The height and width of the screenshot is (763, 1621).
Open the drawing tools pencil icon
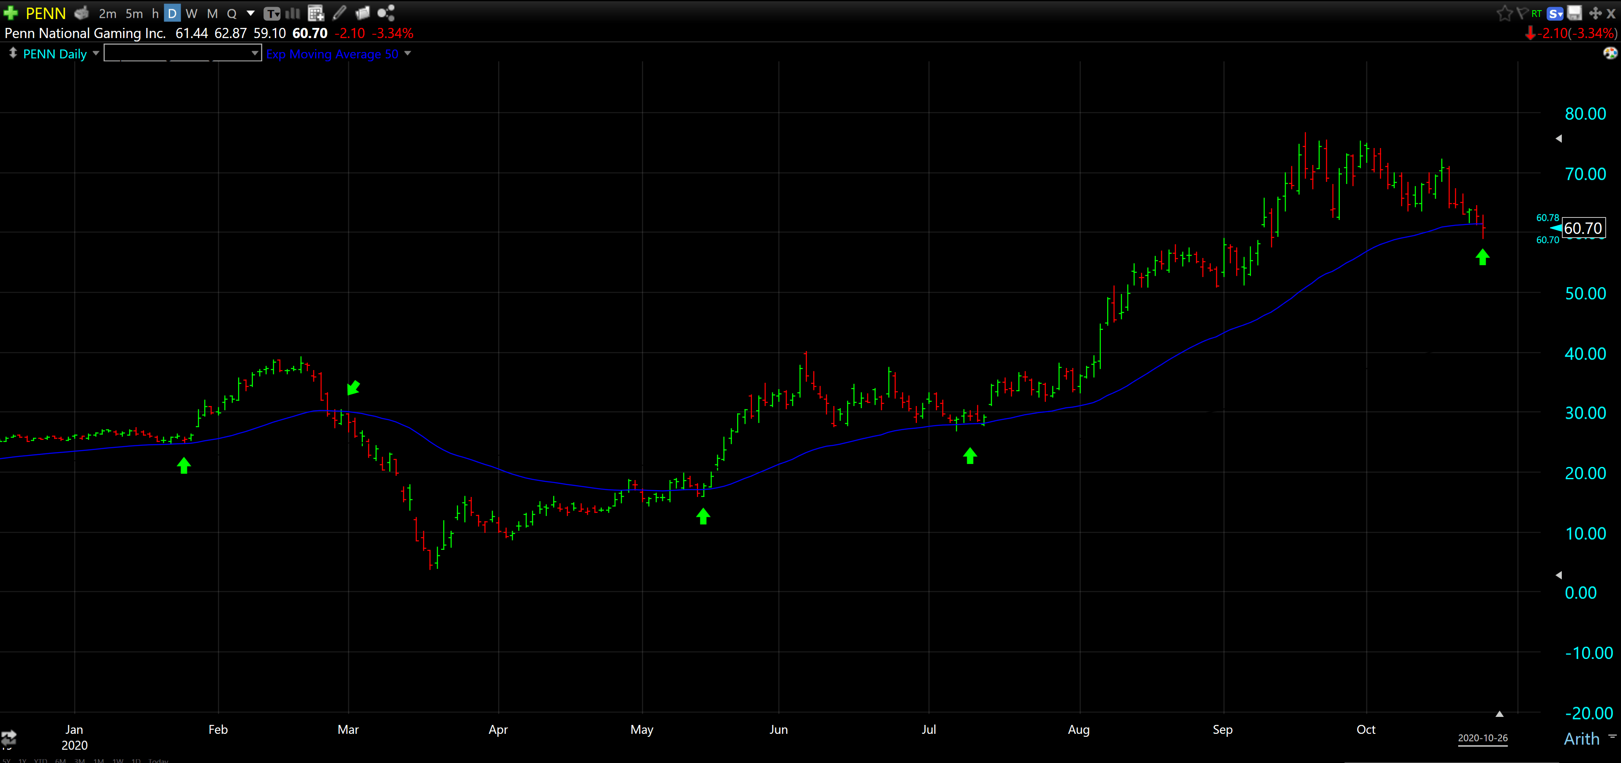click(x=339, y=13)
